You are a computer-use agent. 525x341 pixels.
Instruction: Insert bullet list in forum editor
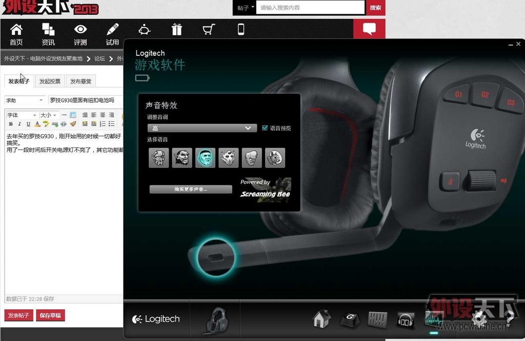111,124
